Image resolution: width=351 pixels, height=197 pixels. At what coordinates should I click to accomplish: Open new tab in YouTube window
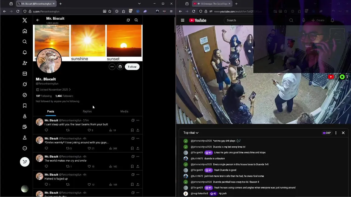[236, 4]
